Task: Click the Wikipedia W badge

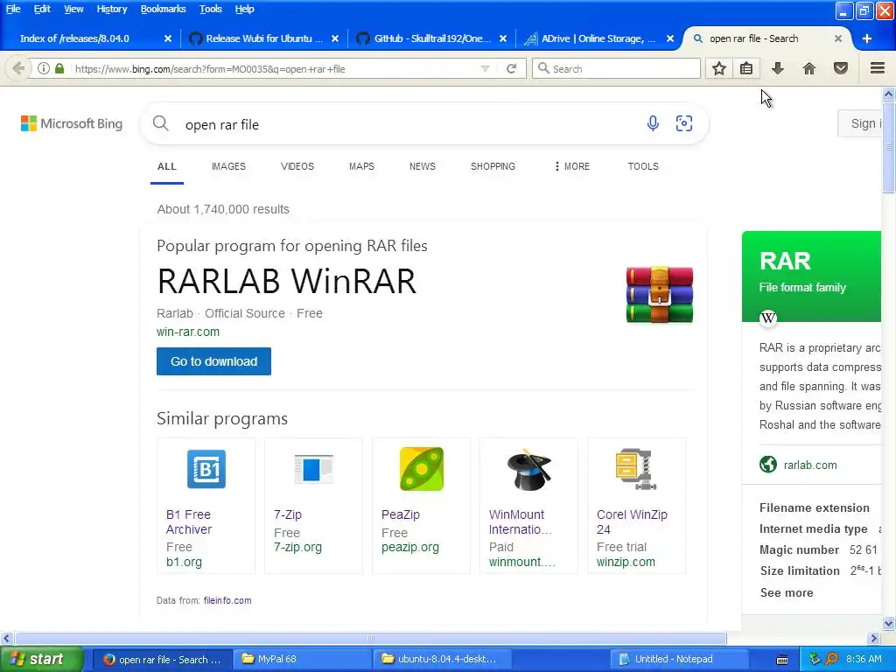Action: click(768, 318)
